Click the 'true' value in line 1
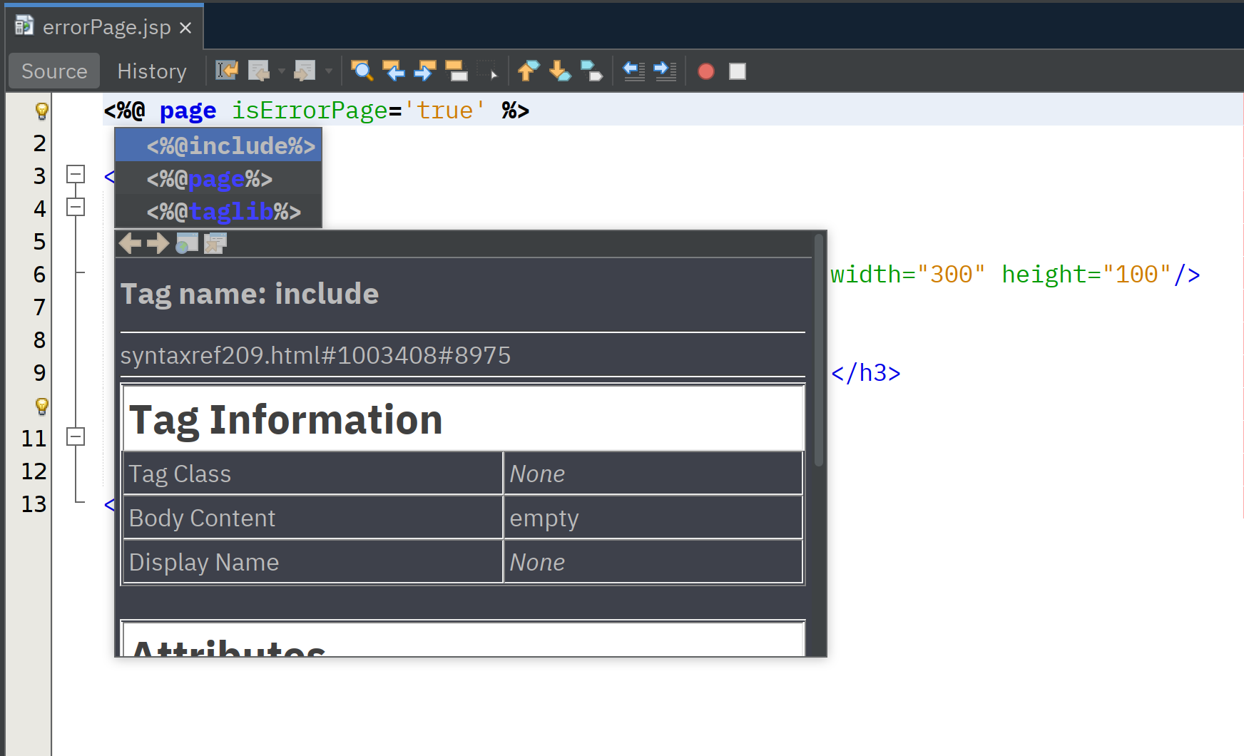 [x=444, y=111]
